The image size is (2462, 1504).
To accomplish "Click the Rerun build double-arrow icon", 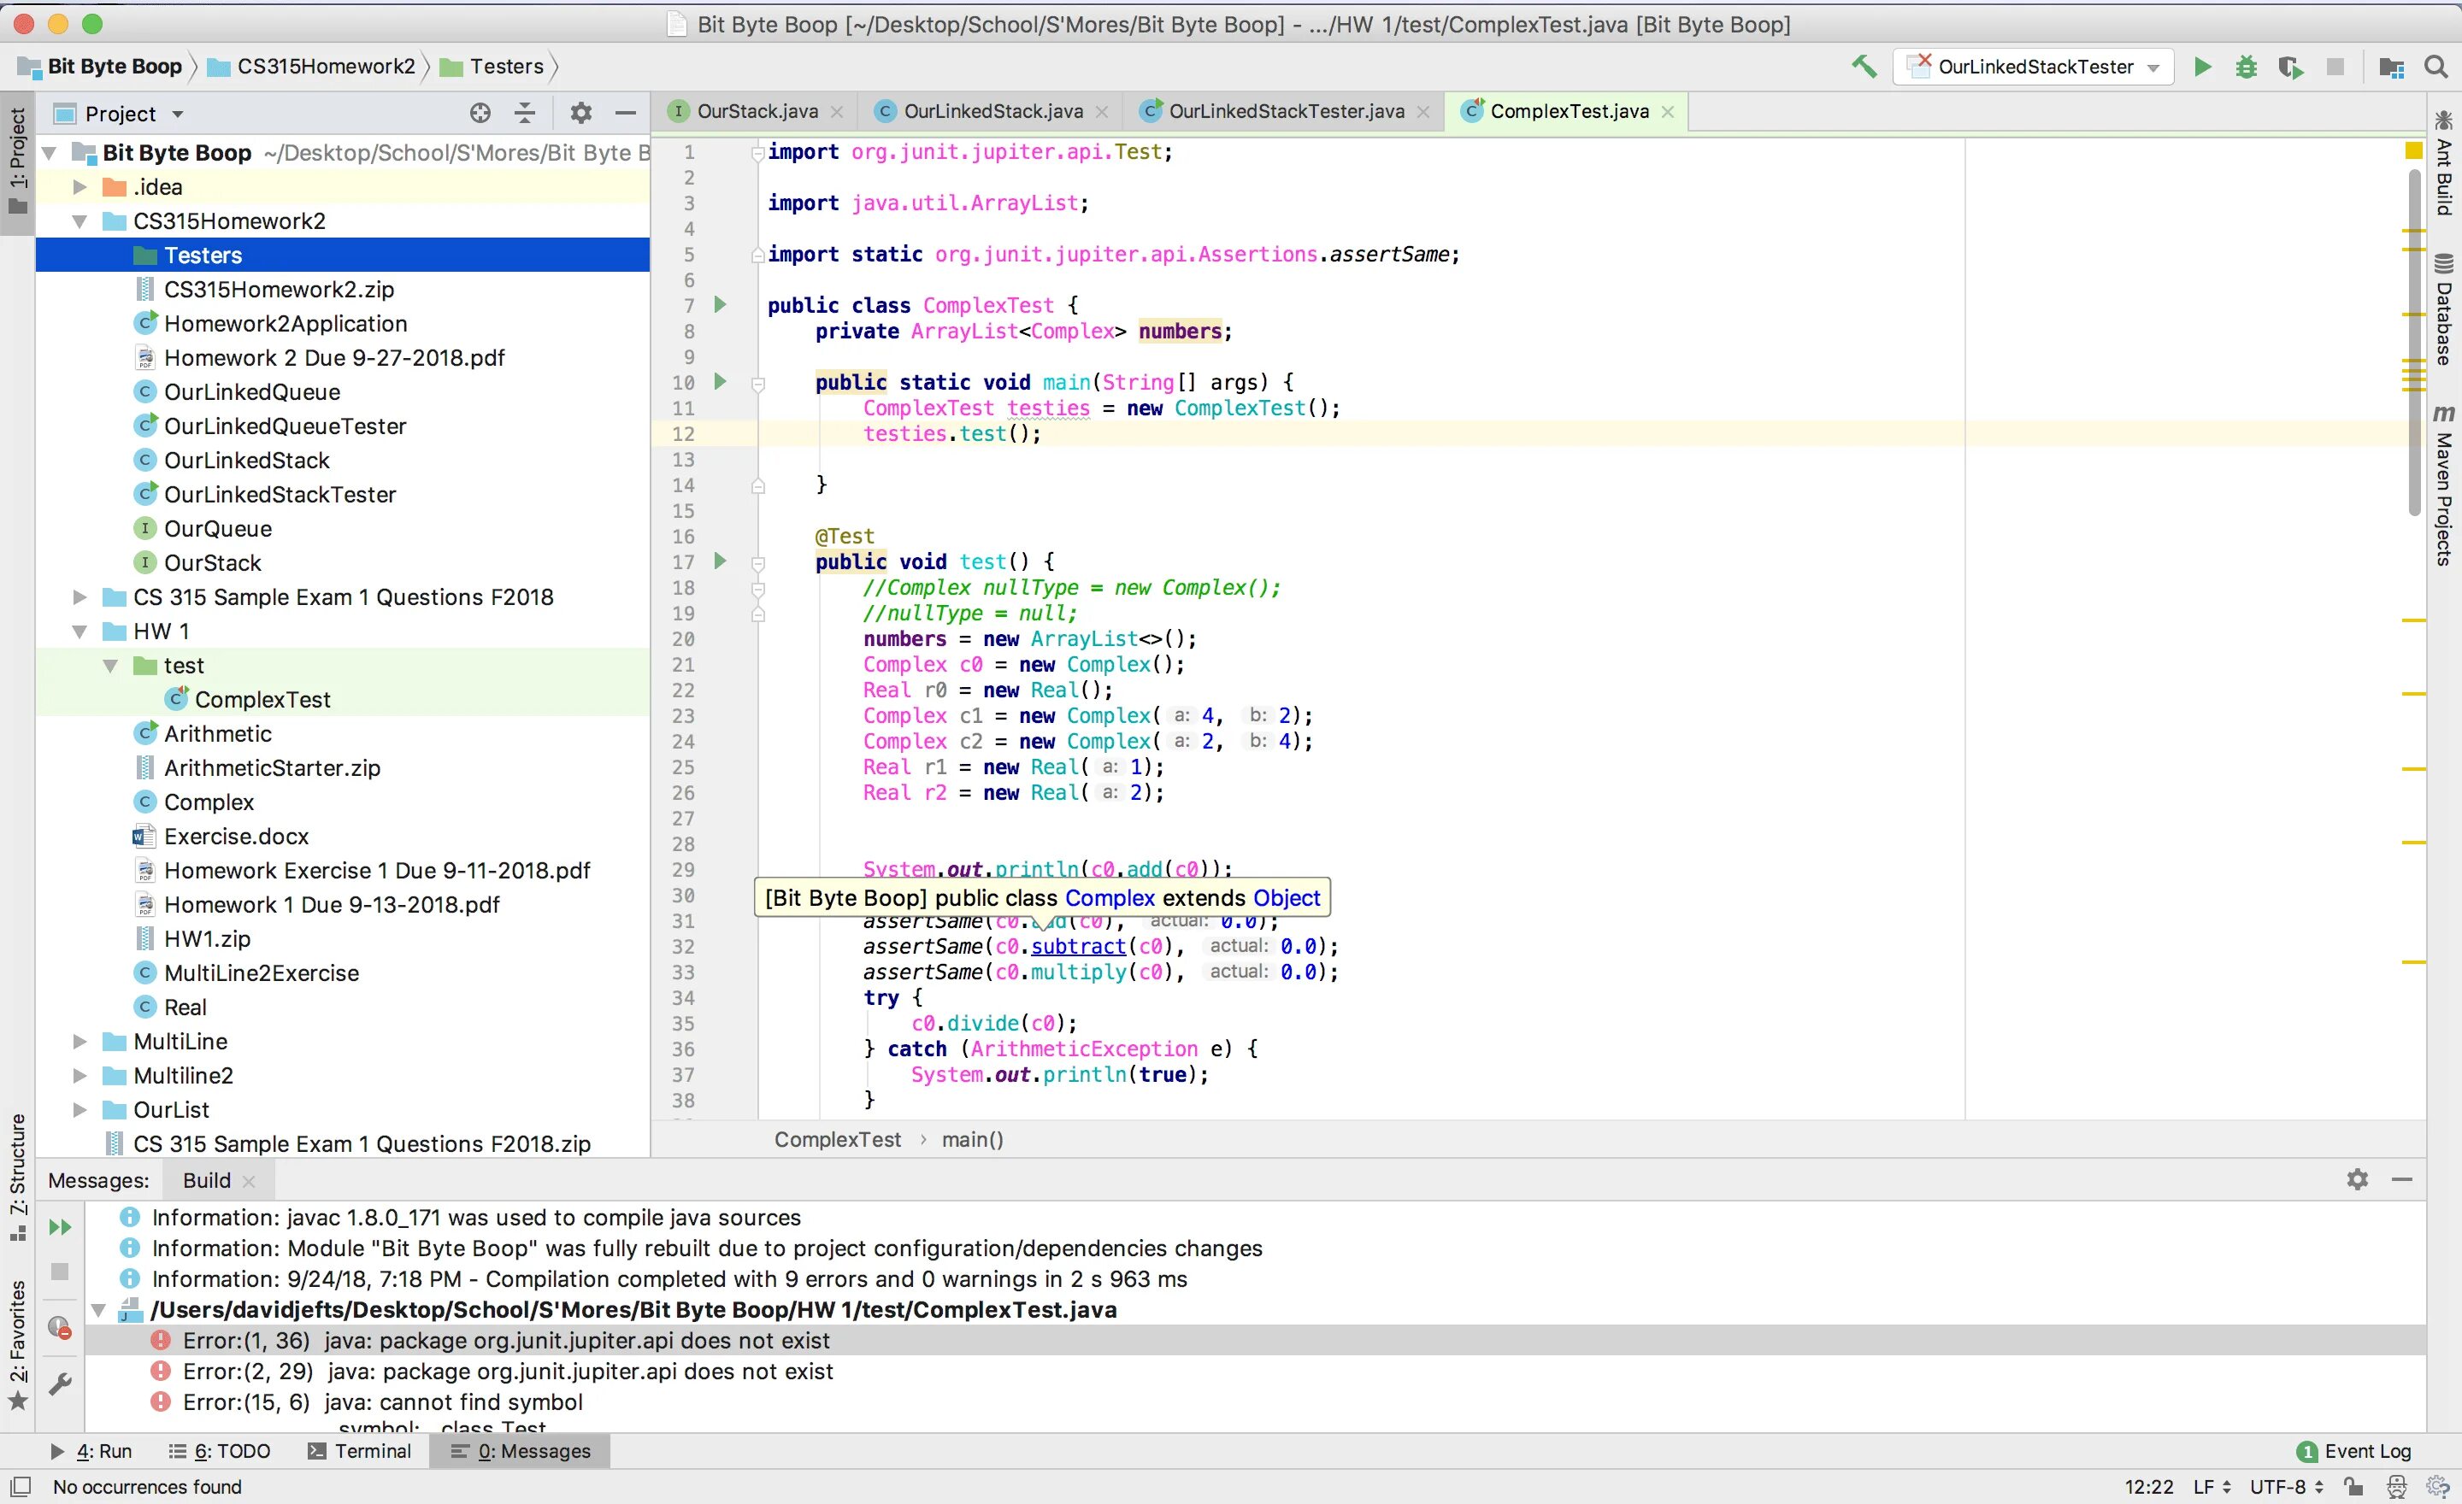I will tap(60, 1226).
